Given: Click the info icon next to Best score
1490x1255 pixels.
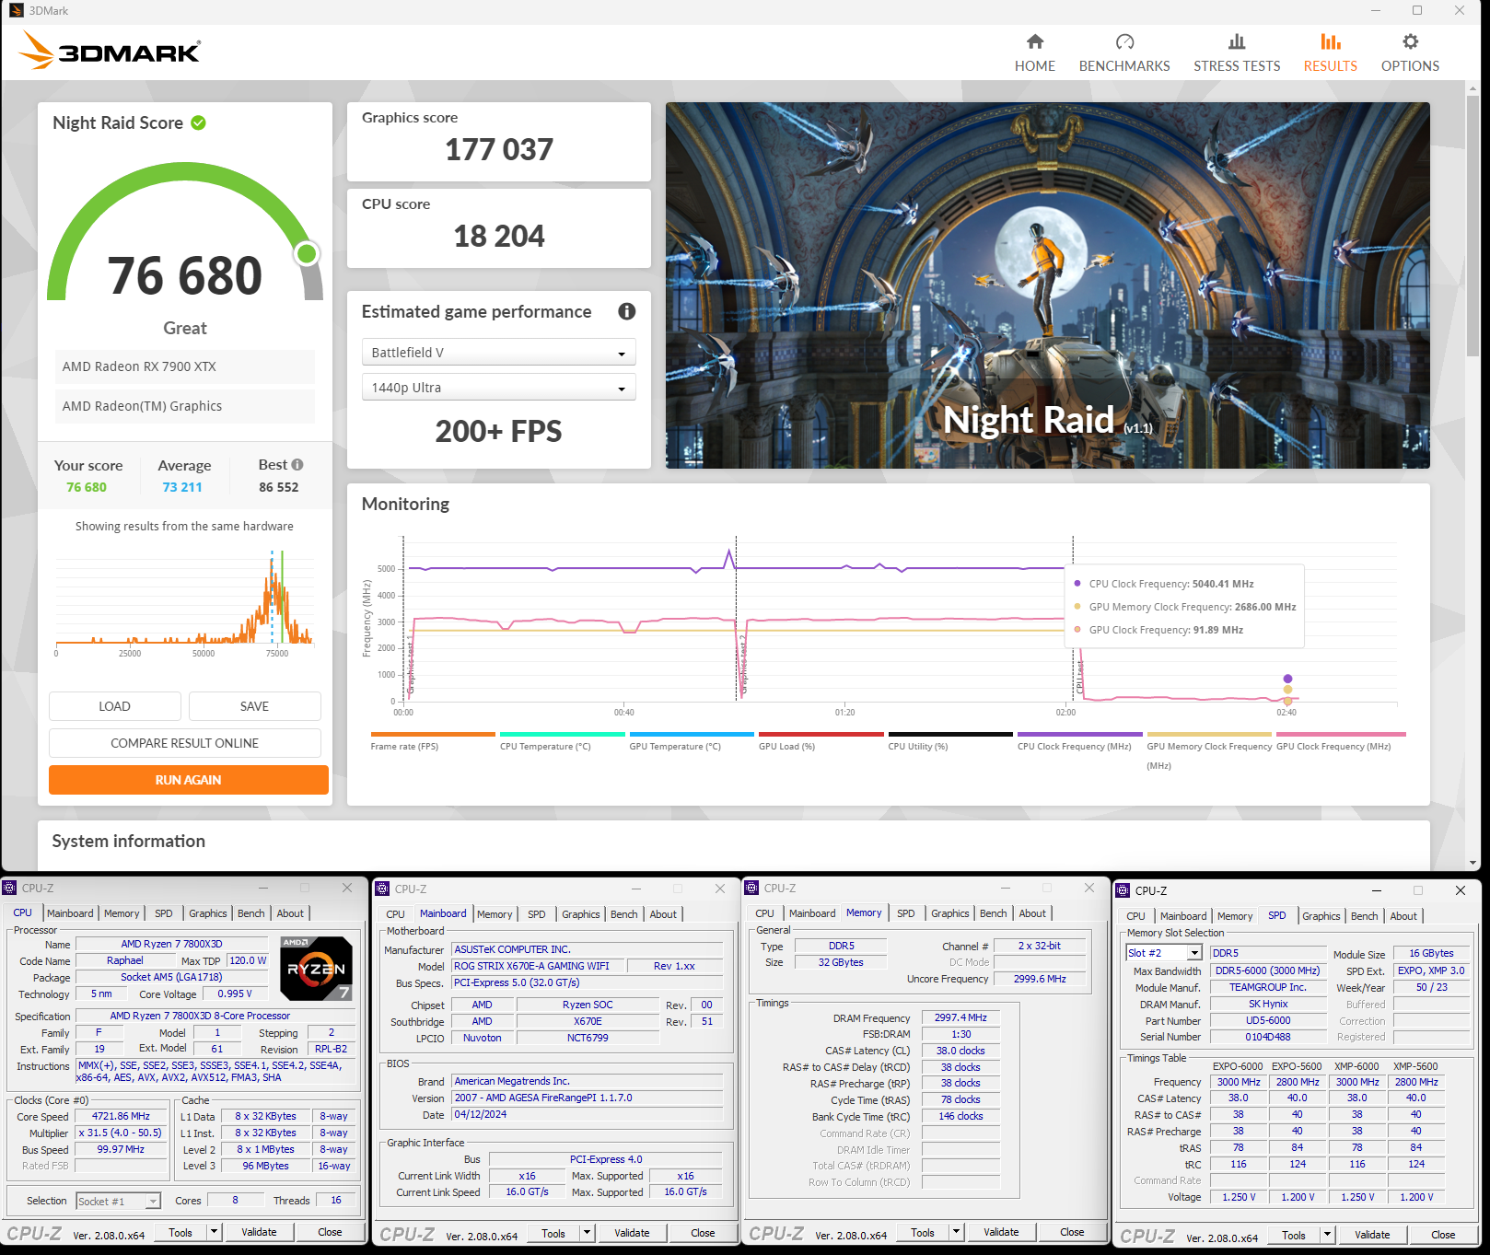Looking at the screenshot, I should point(297,465).
